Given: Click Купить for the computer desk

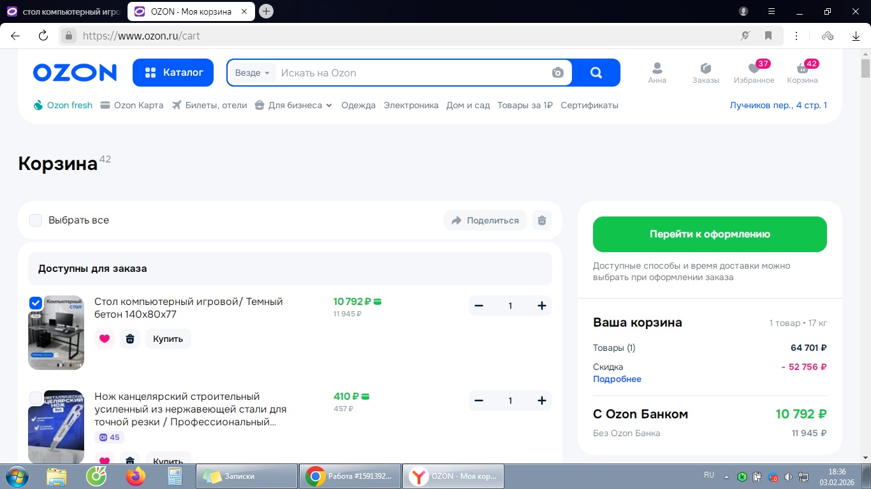Looking at the screenshot, I should click(x=168, y=339).
